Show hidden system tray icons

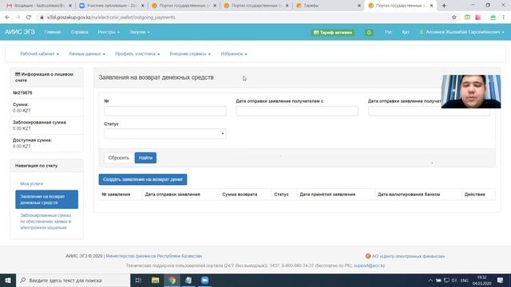pos(430,280)
